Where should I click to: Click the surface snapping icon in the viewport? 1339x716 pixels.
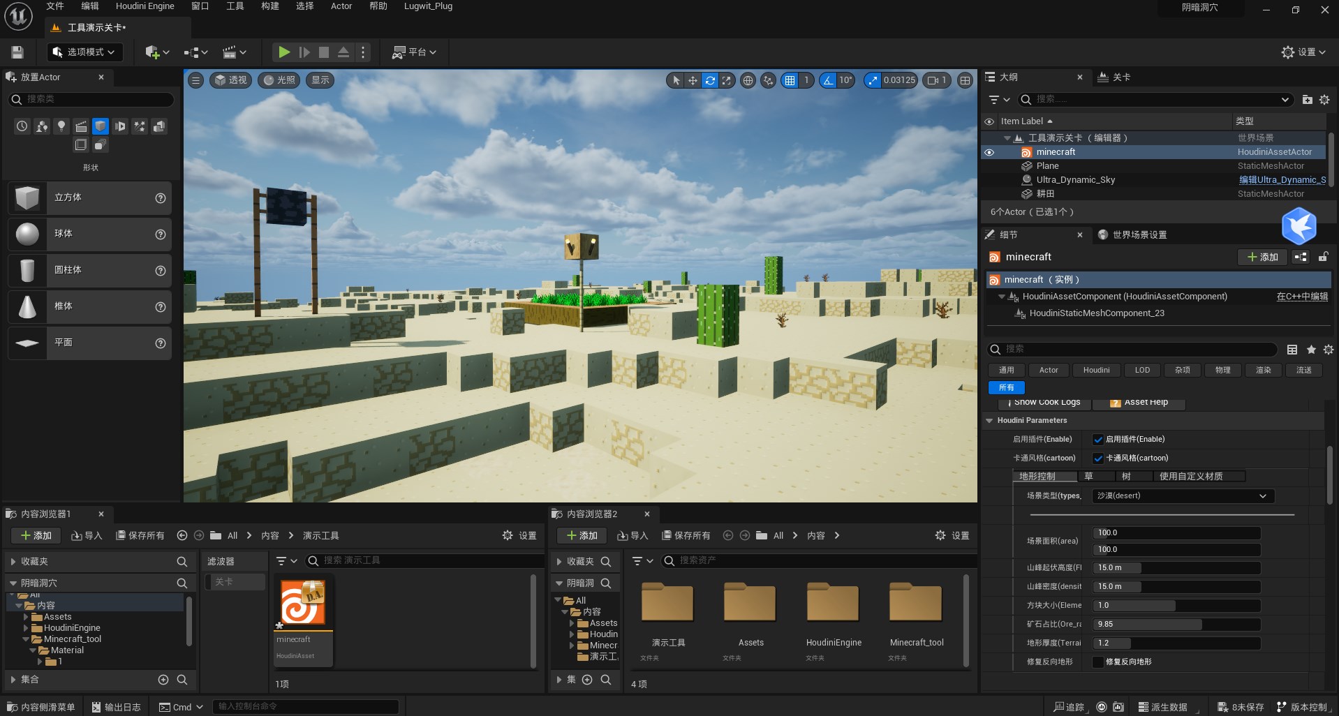[x=769, y=80]
